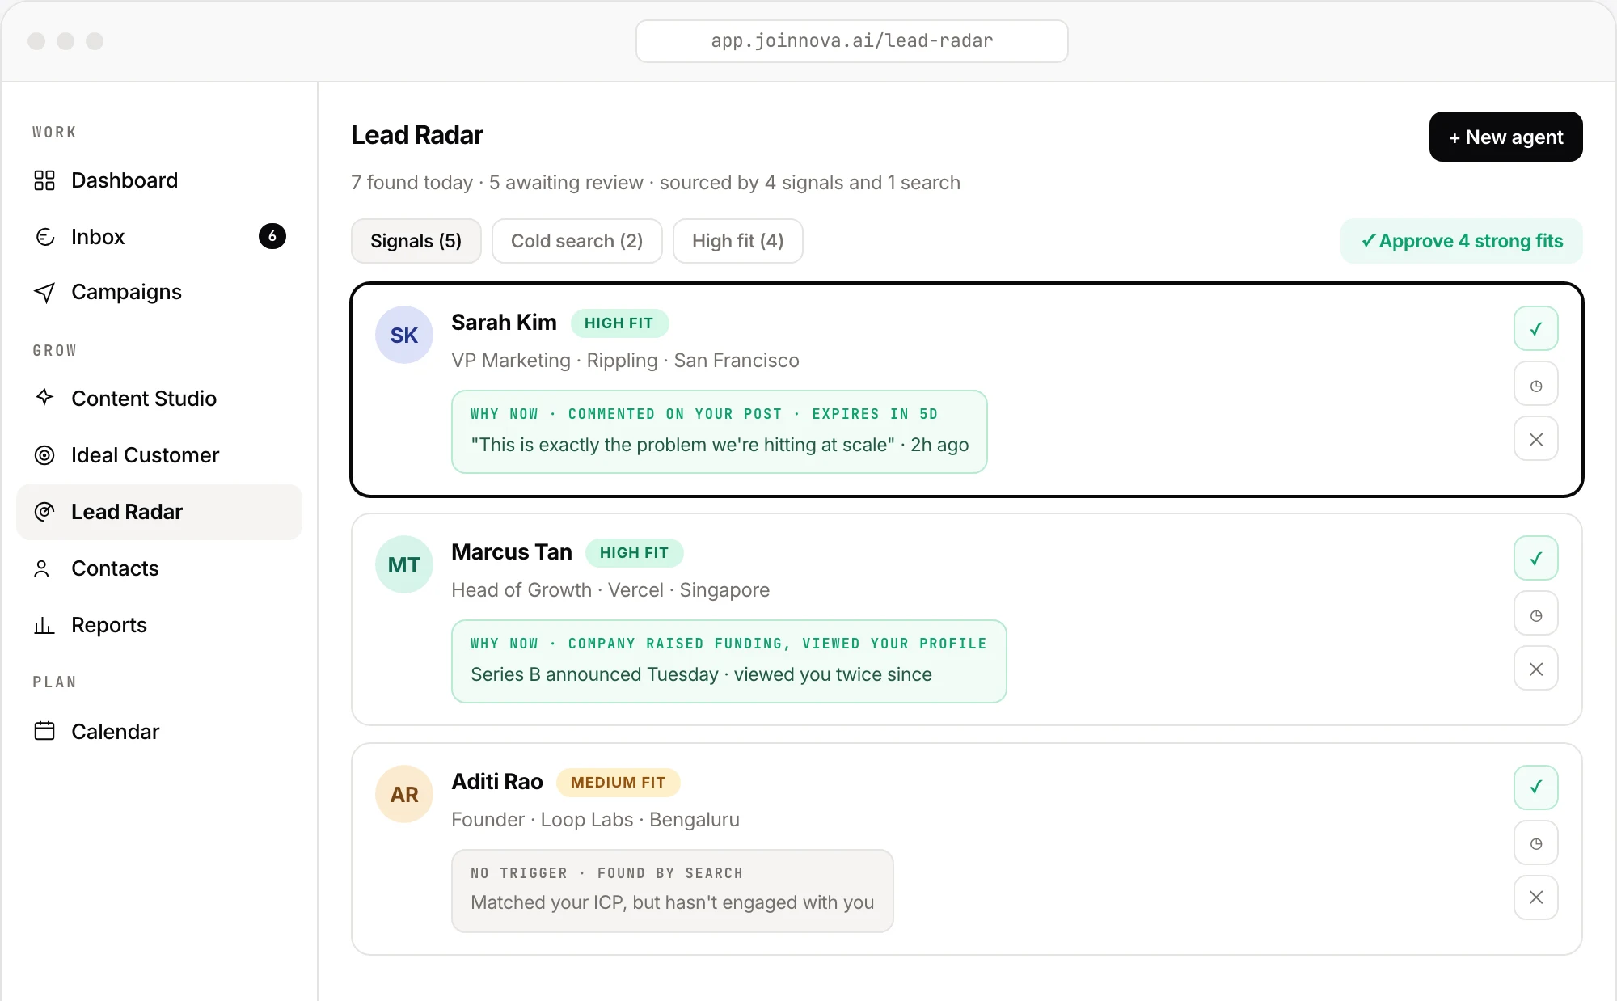
Task: Click 'VP Marketing · Rippling · San Francisco' text
Action: 625,361
